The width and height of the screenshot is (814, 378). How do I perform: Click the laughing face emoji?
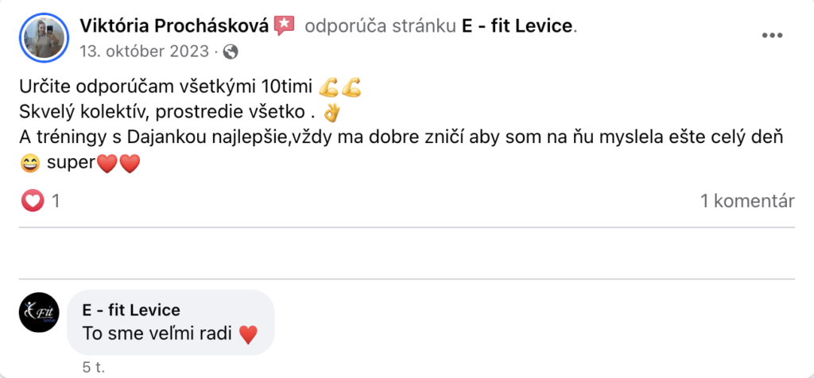29,164
